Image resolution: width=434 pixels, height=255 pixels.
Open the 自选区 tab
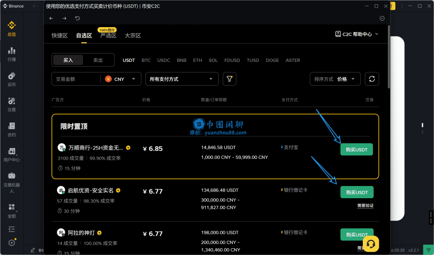tap(84, 36)
